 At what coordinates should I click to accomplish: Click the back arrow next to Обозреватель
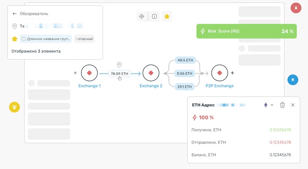point(15,13)
